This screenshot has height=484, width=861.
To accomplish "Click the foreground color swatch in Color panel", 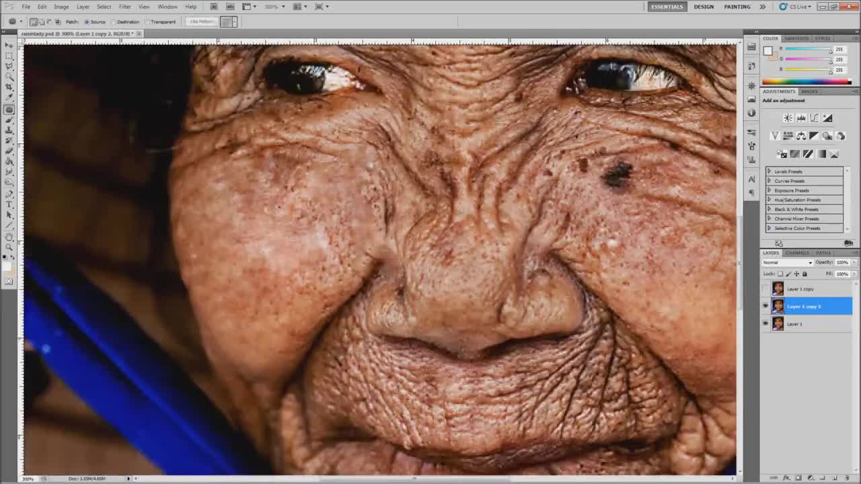I will point(768,50).
